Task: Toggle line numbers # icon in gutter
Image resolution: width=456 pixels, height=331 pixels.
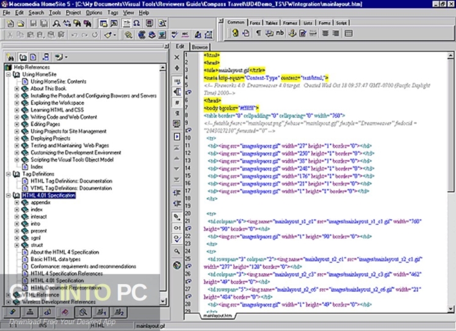Action: pyautogui.click(x=177, y=103)
